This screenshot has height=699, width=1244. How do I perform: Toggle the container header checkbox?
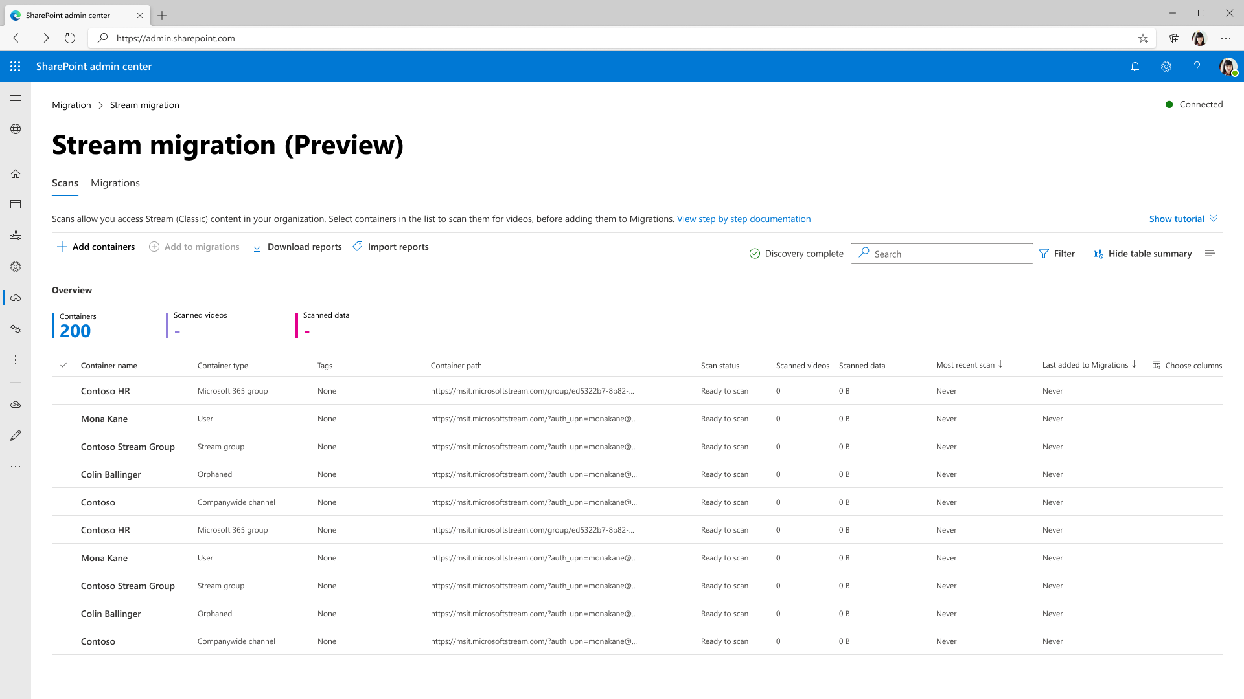tap(64, 364)
